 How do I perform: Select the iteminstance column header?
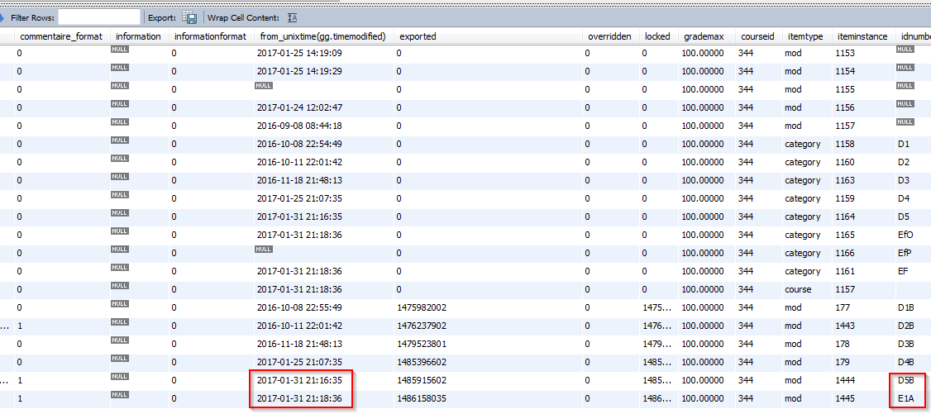tap(862, 36)
